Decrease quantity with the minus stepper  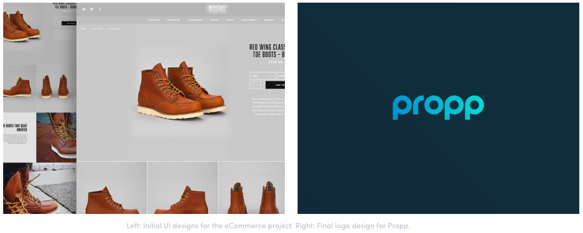[x=252, y=85]
